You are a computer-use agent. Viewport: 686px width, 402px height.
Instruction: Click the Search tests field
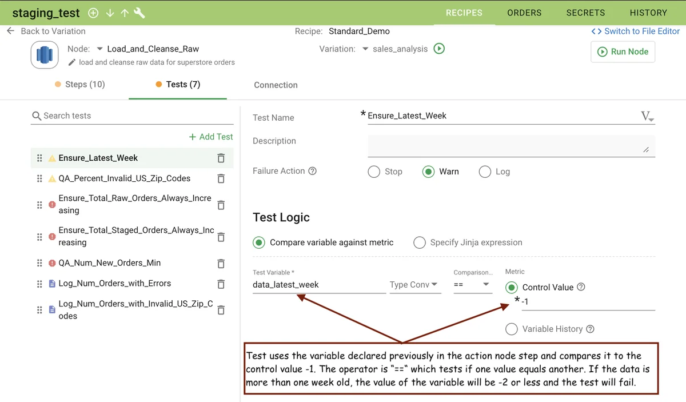tap(131, 116)
